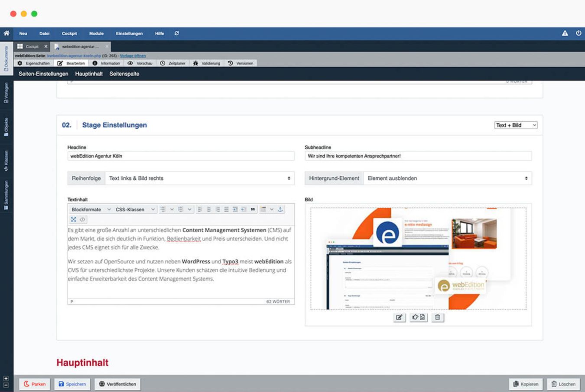Open the Hilfe menu
This screenshot has width=585, height=392.
tap(159, 33)
